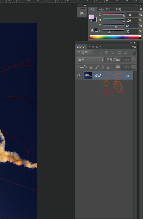Toggle lock position move icon
The image size is (154, 219).
[102, 67]
